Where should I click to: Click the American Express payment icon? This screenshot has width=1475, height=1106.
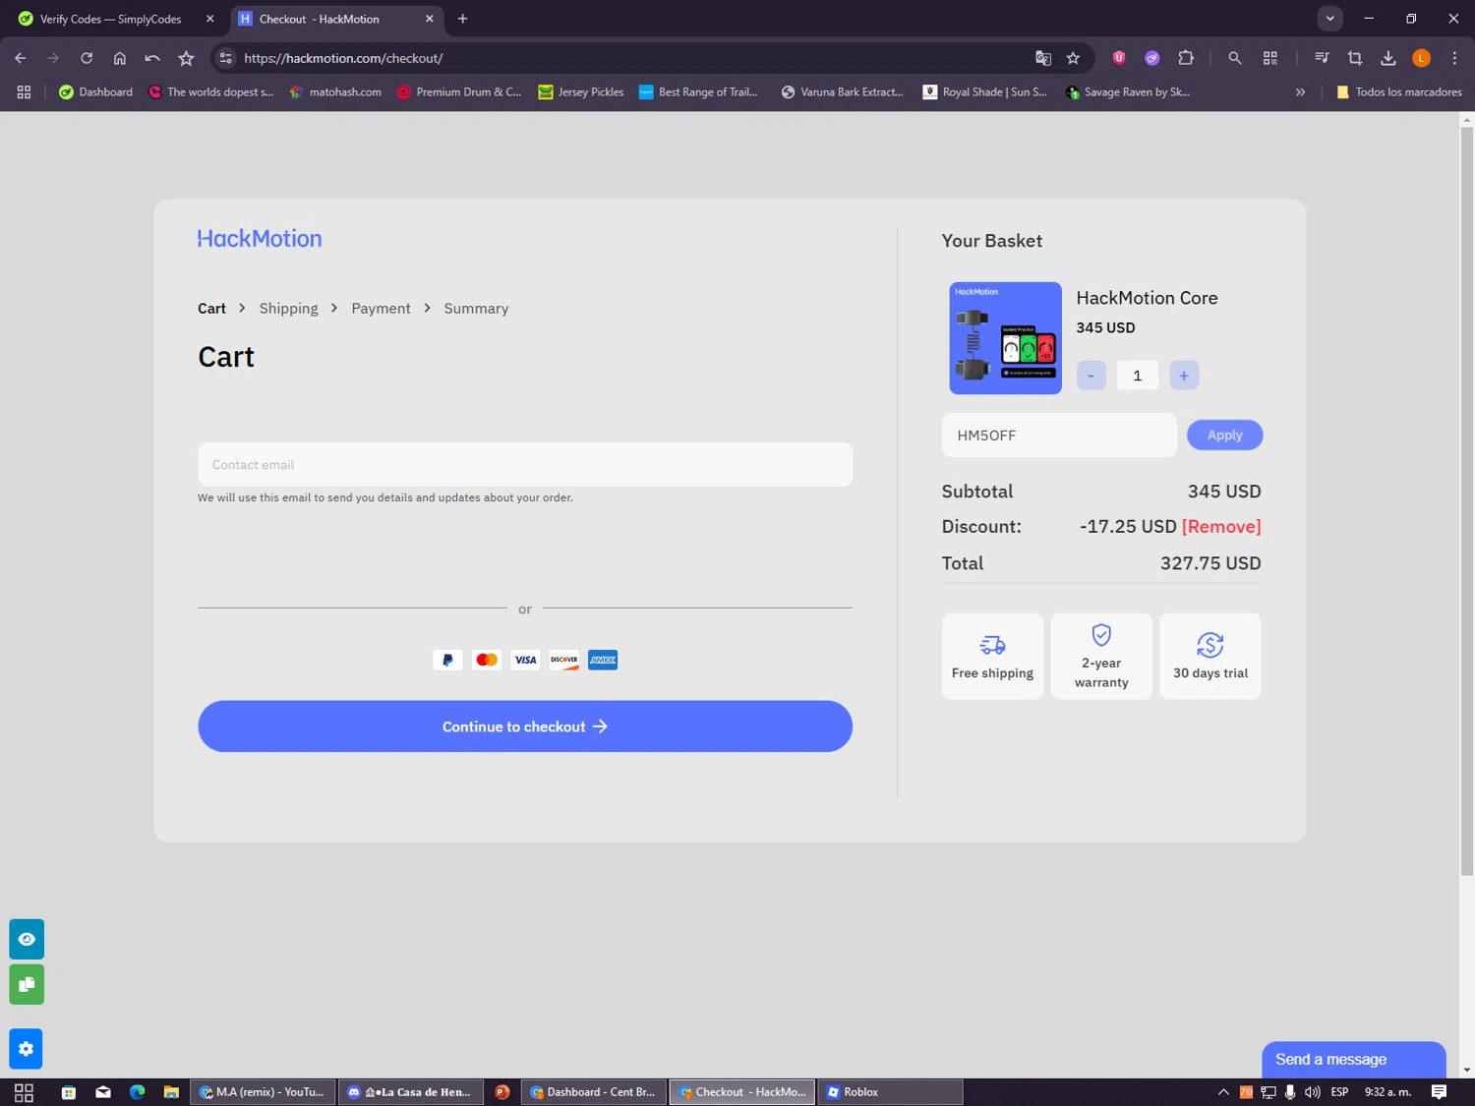coord(603,660)
